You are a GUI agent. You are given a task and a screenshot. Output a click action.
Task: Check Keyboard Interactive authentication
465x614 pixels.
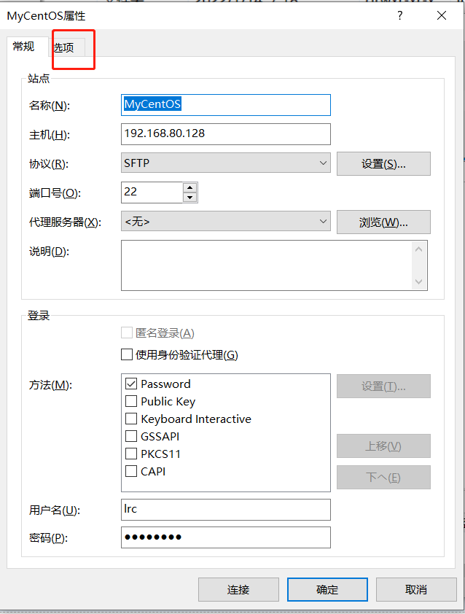(131, 419)
